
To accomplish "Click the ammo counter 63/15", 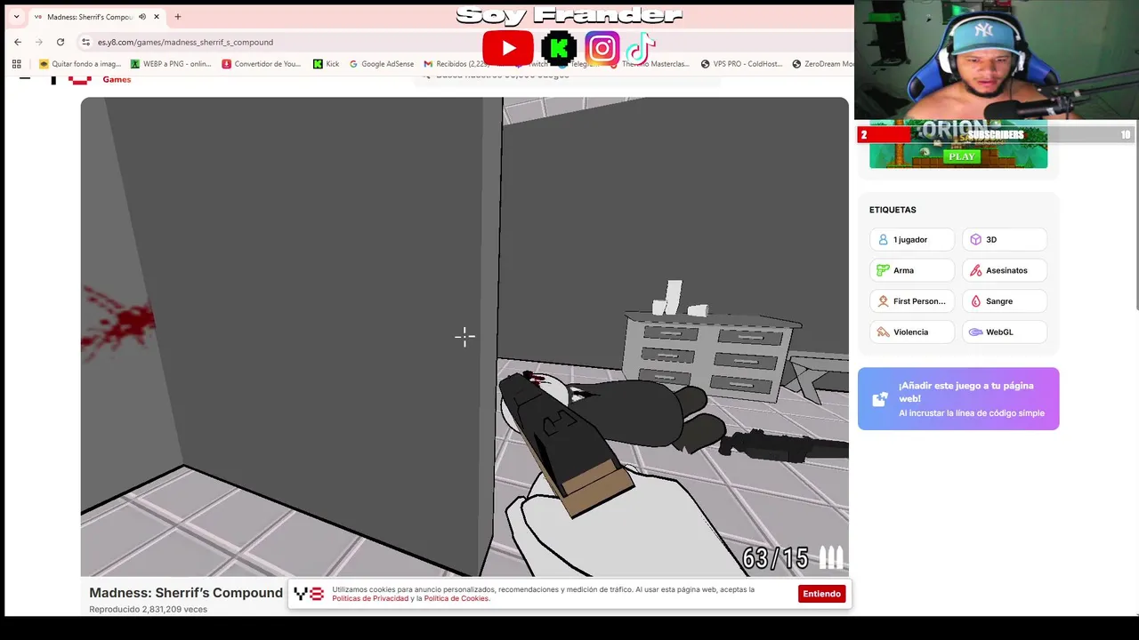I will (775, 558).
